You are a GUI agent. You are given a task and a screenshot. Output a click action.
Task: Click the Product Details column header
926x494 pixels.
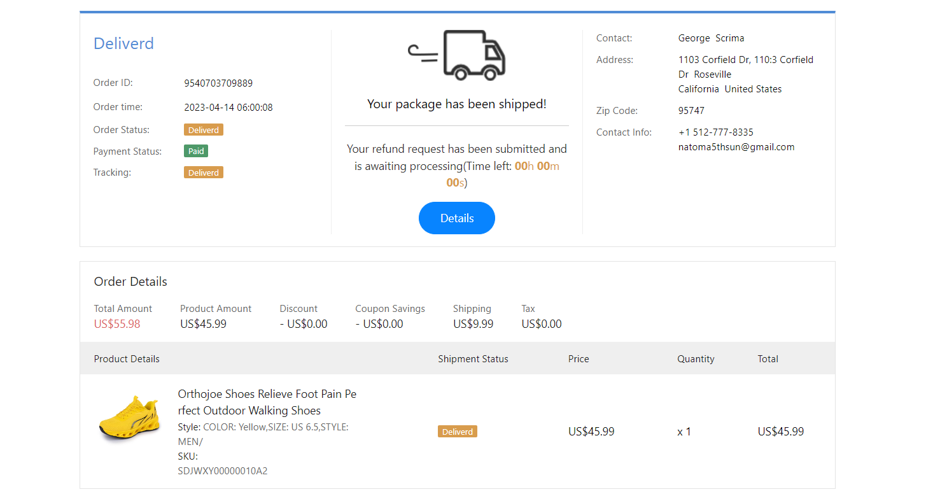click(127, 359)
